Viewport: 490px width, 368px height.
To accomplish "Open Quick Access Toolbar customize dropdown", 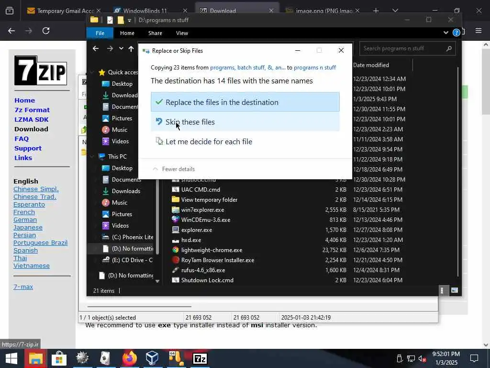I will pos(129,20).
